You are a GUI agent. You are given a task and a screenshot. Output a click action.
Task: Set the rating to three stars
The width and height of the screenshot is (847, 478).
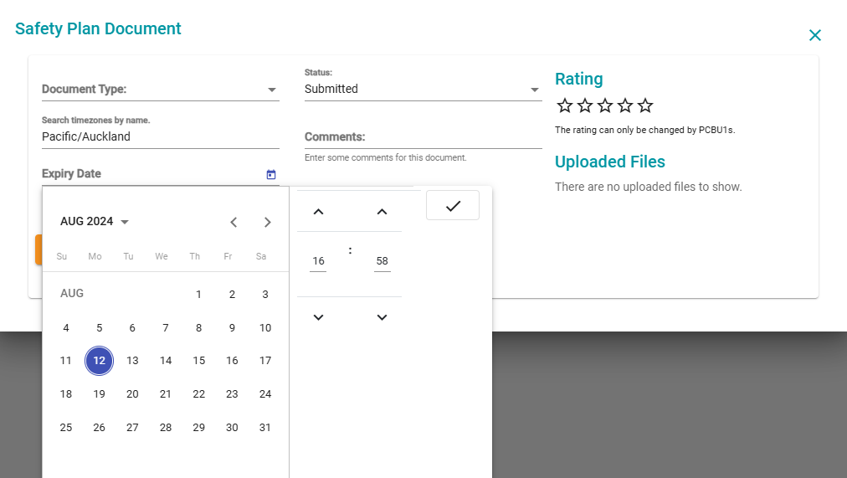tap(605, 105)
